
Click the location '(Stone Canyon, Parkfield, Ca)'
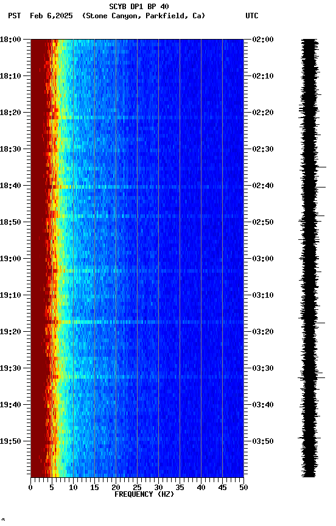[x=144, y=16]
